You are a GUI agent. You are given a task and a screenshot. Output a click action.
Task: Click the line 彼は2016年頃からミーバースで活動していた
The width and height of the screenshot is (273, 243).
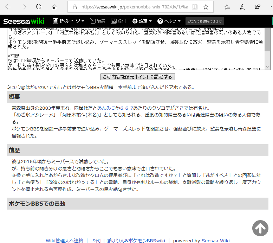tap(60, 162)
